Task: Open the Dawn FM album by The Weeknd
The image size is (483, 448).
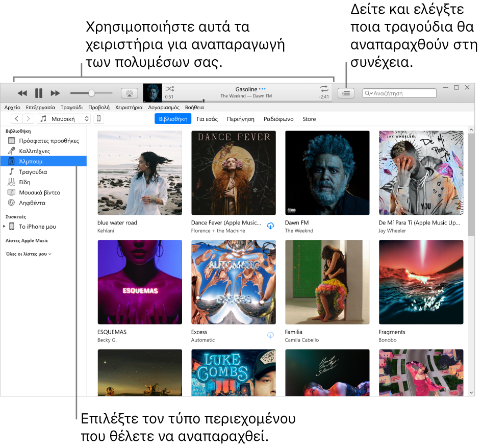Action: pos(327,172)
